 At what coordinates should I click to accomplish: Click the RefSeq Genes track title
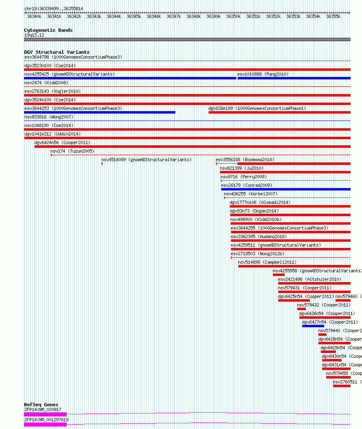pyautogui.click(x=41, y=405)
